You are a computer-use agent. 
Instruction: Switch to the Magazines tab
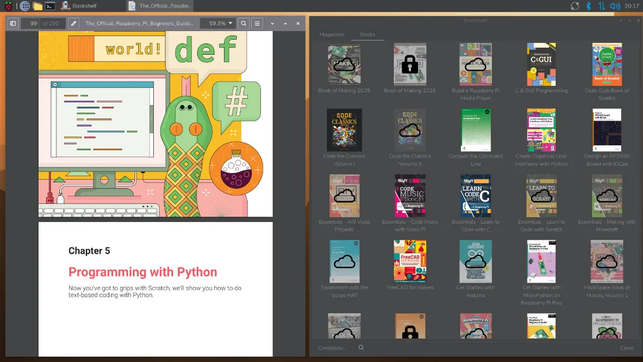tap(332, 34)
